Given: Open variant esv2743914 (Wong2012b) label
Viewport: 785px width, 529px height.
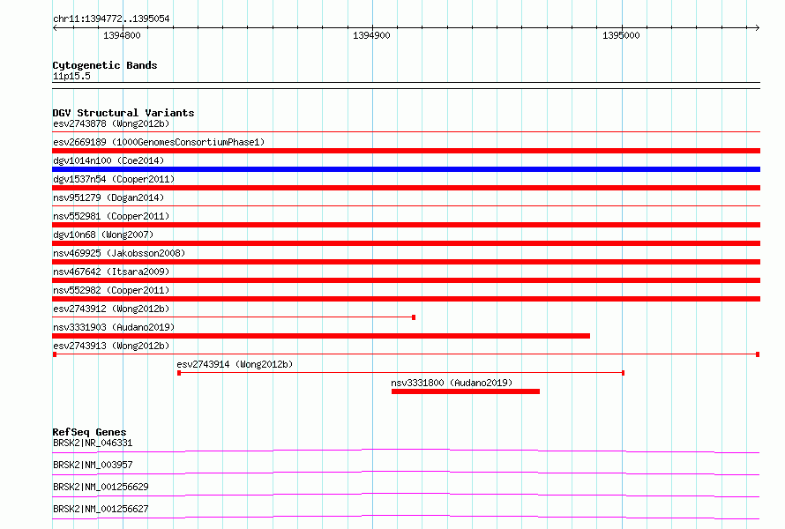Looking at the screenshot, I should (x=235, y=364).
